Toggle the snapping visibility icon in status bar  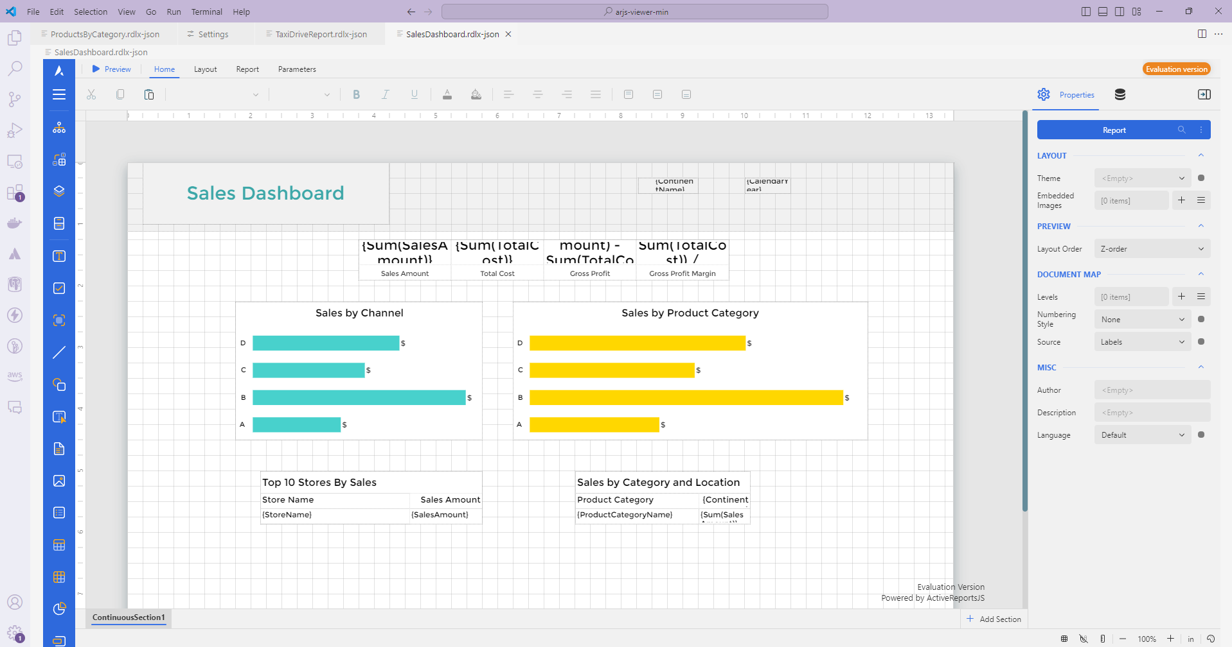[1084, 639]
